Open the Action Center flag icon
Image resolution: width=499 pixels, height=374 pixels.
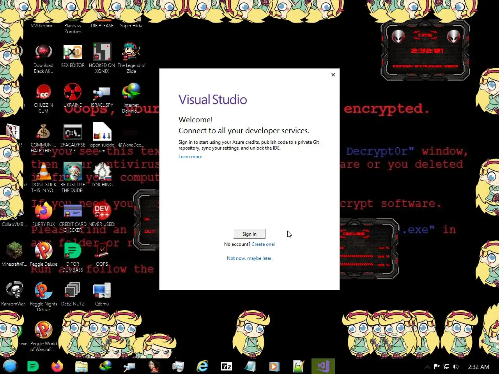(437, 367)
